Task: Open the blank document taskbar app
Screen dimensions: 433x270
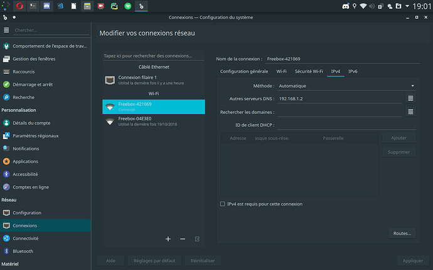Action: [73, 6]
